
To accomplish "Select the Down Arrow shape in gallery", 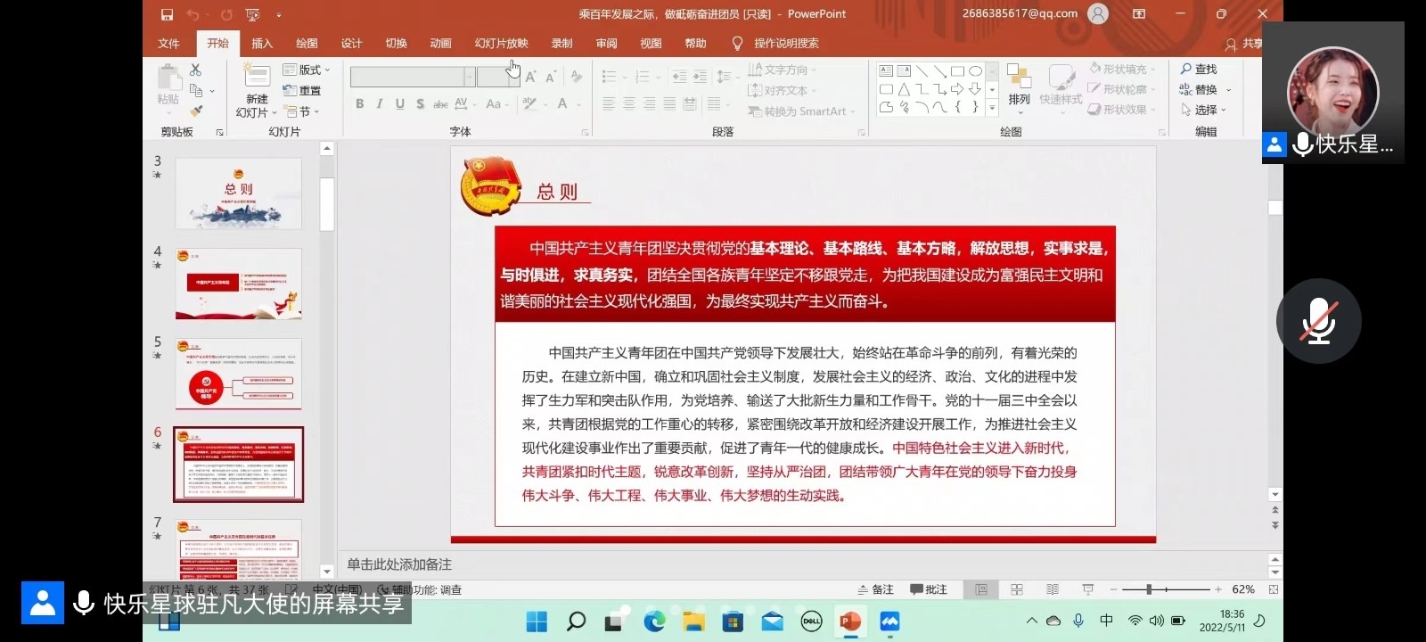I will (x=975, y=89).
